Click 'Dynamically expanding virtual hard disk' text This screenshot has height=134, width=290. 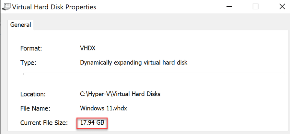(133, 63)
